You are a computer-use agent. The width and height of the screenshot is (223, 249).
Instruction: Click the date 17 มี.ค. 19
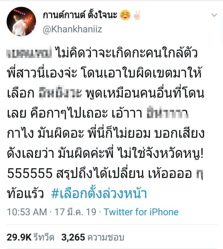[75, 212]
